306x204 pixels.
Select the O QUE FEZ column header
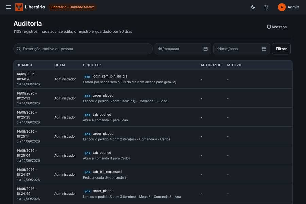[92, 65]
